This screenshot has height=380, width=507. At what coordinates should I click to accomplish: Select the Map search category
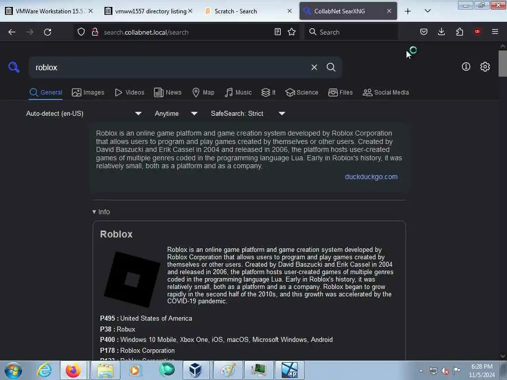[x=203, y=93]
